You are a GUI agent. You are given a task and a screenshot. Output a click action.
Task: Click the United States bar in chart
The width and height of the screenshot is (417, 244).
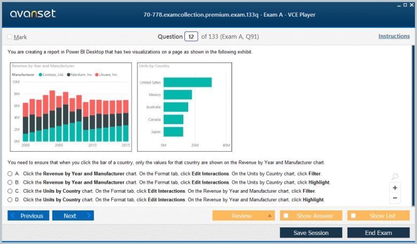tap(188, 82)
